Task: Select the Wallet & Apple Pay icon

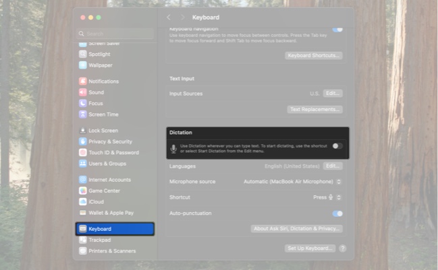Action: [x=83, y=213]
